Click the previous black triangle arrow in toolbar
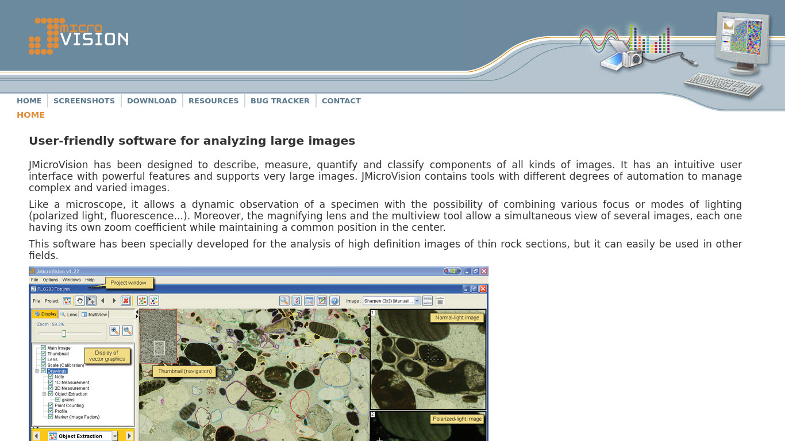Image resolution: width=785 pixels, height=441 pixels. click(103, 300)
